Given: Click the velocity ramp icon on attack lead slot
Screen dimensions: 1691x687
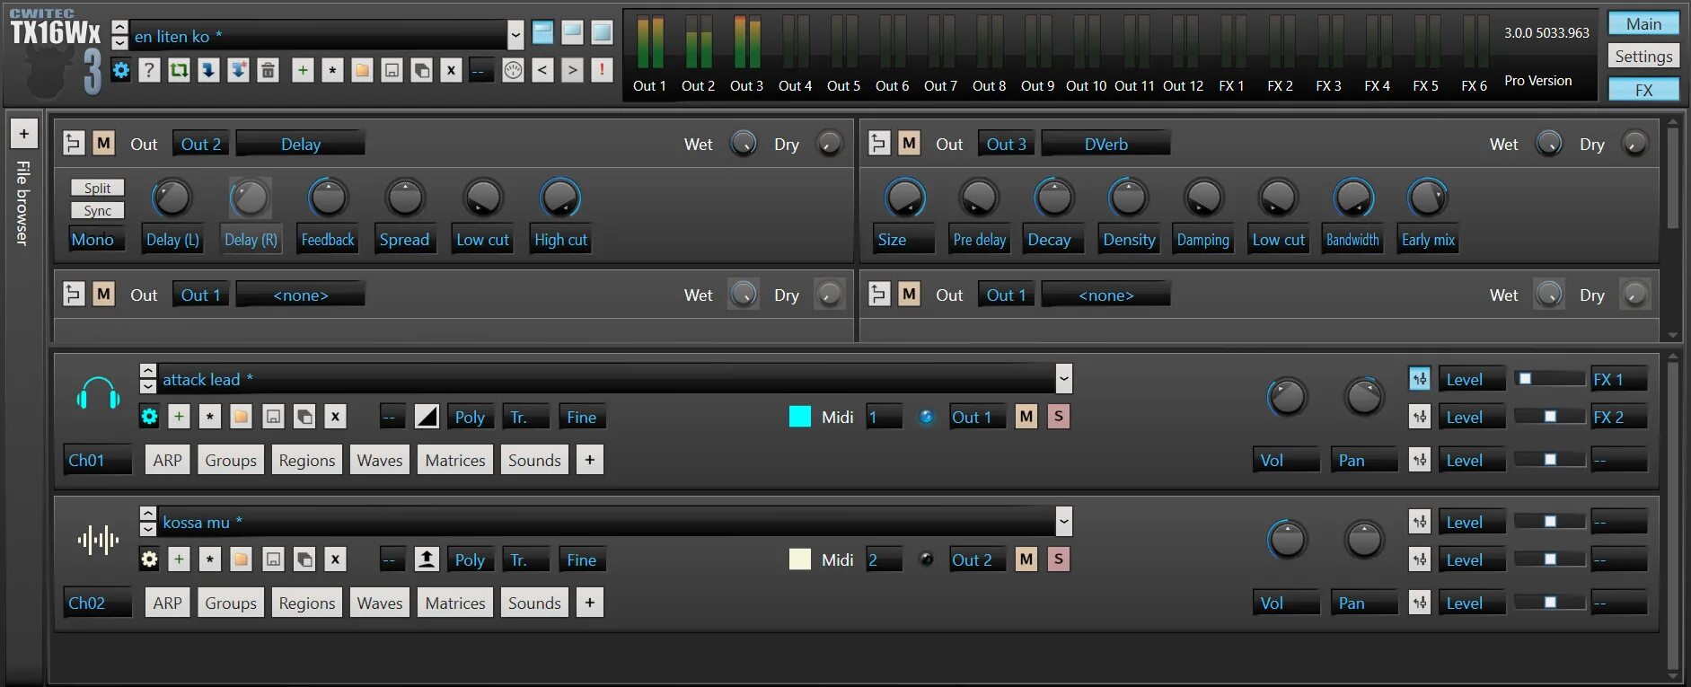Looking at the screenshot, I should coord(427,417).
